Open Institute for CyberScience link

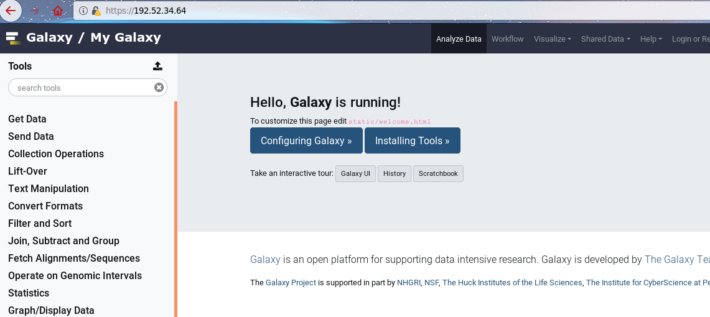(x=648, y=283)
